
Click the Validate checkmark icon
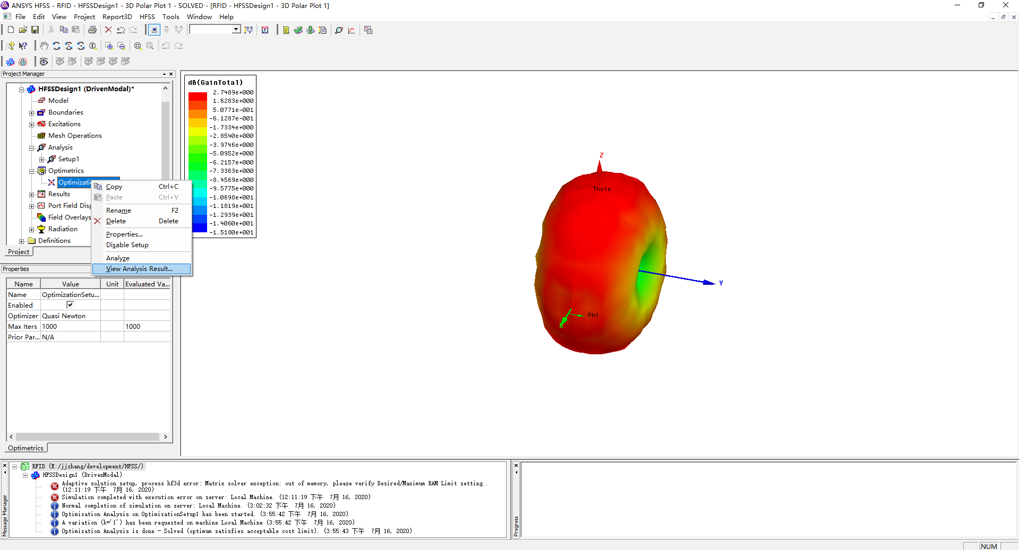[298, 30]
